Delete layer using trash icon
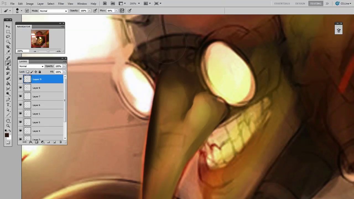Screen dimensions: 354x199 coord(61,142)
